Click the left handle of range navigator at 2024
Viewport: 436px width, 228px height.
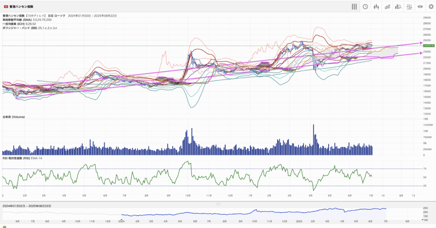(x=122, y=214)
